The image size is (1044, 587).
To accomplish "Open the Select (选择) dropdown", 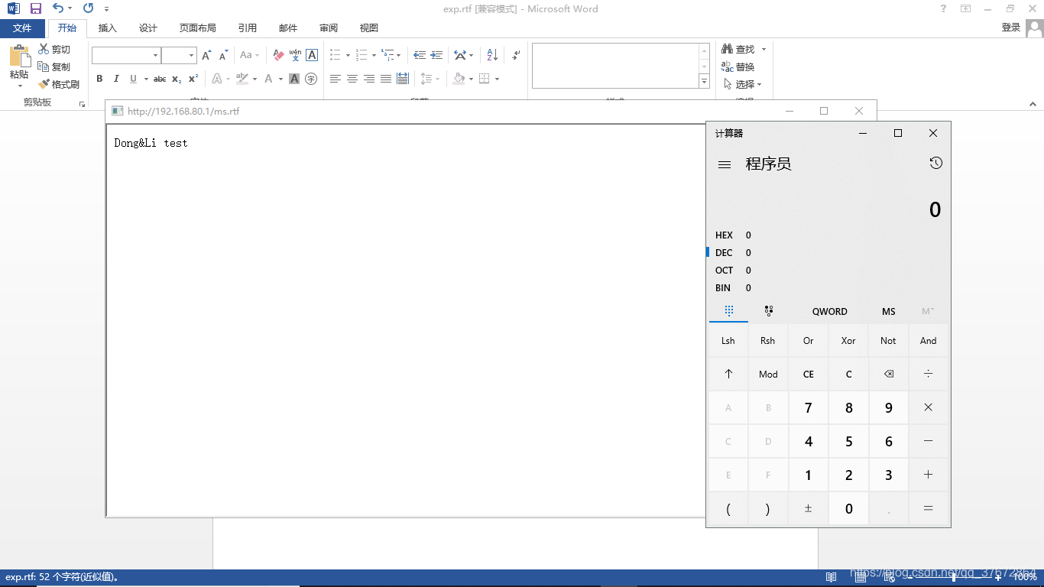I will 742,84.
